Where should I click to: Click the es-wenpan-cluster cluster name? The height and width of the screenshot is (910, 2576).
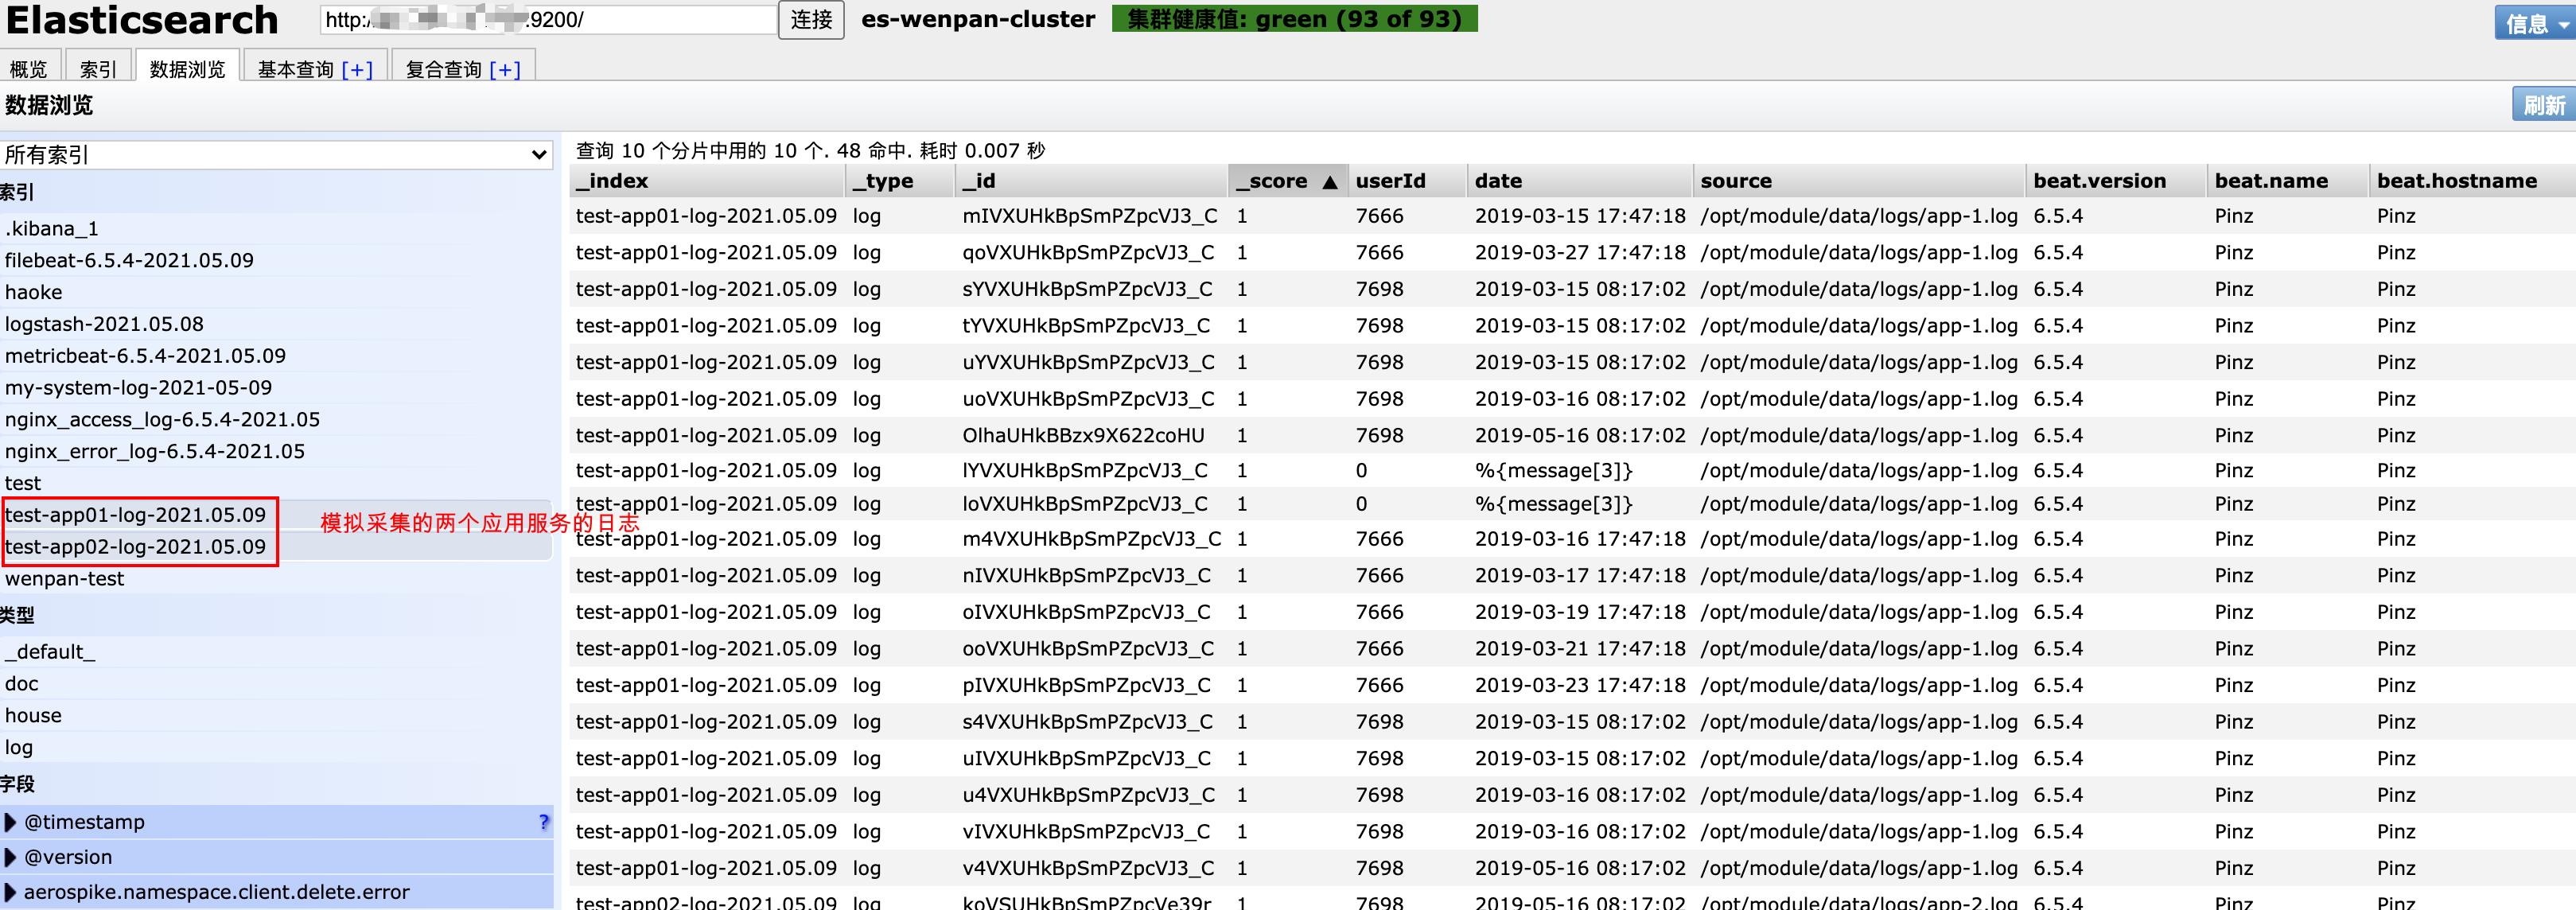pos(978,19)
